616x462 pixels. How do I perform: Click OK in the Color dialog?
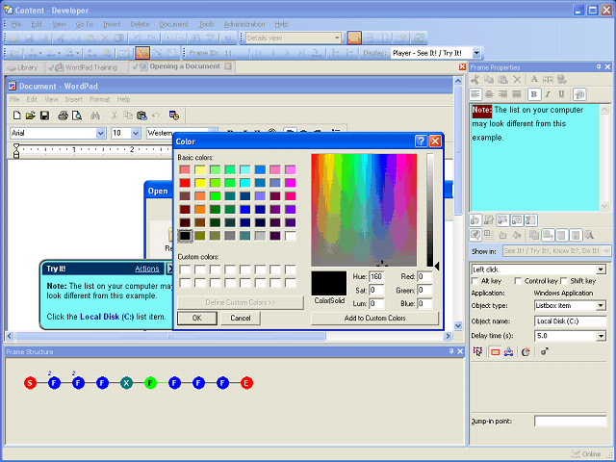coord(196,319)
